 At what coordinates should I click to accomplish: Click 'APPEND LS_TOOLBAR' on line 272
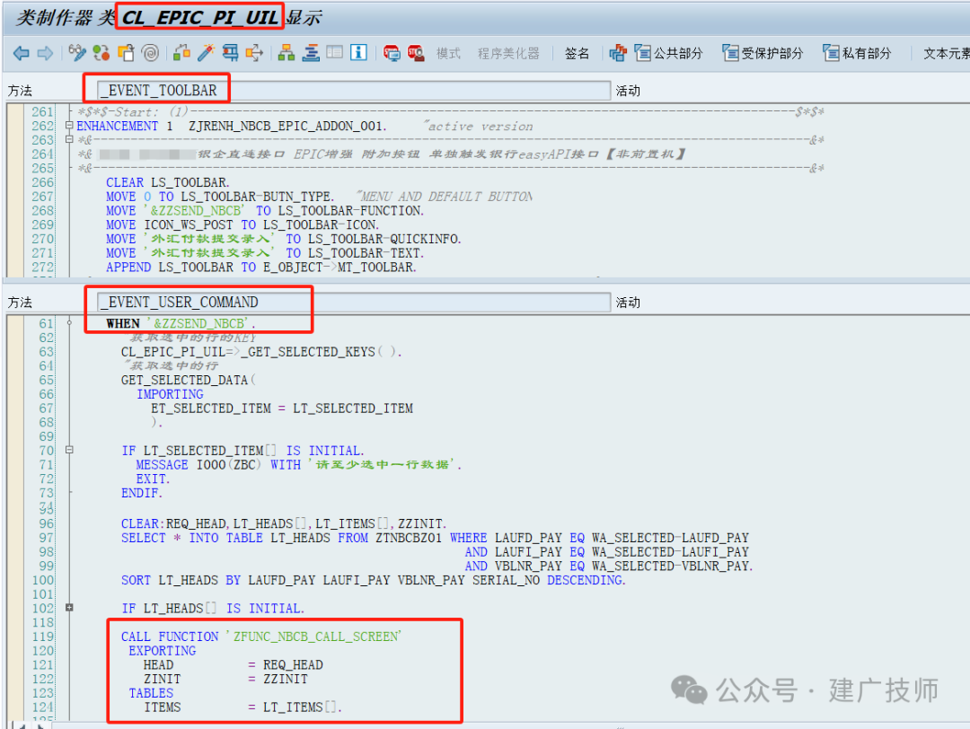[170, 268]
